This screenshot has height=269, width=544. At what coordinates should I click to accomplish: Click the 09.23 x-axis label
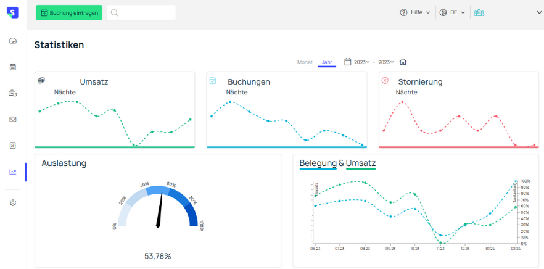(390, 249)
